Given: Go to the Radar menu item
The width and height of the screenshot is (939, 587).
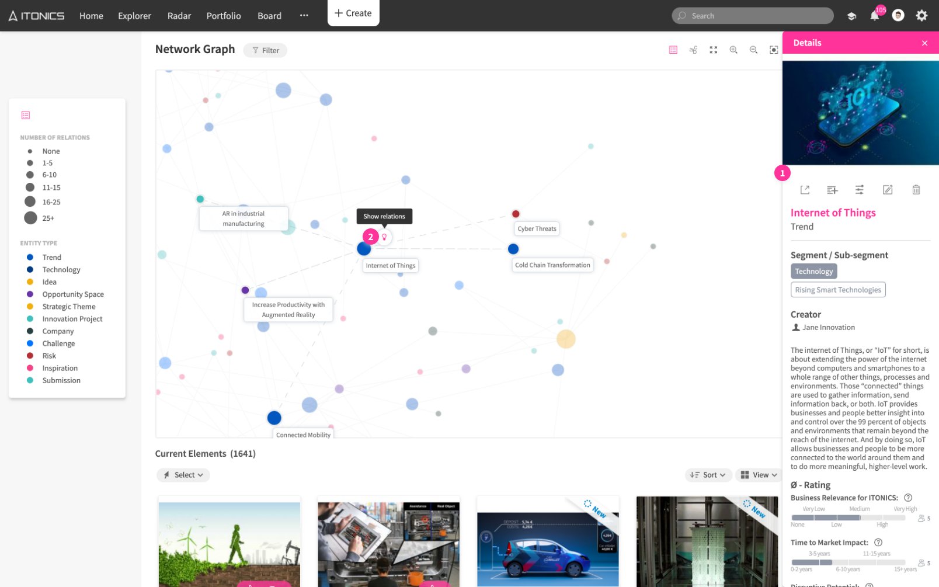Looking at the screenshot, I should point(179,16).
